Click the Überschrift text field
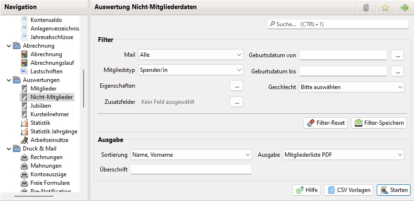This screenshot has width=414, height=201. [191, 170]
